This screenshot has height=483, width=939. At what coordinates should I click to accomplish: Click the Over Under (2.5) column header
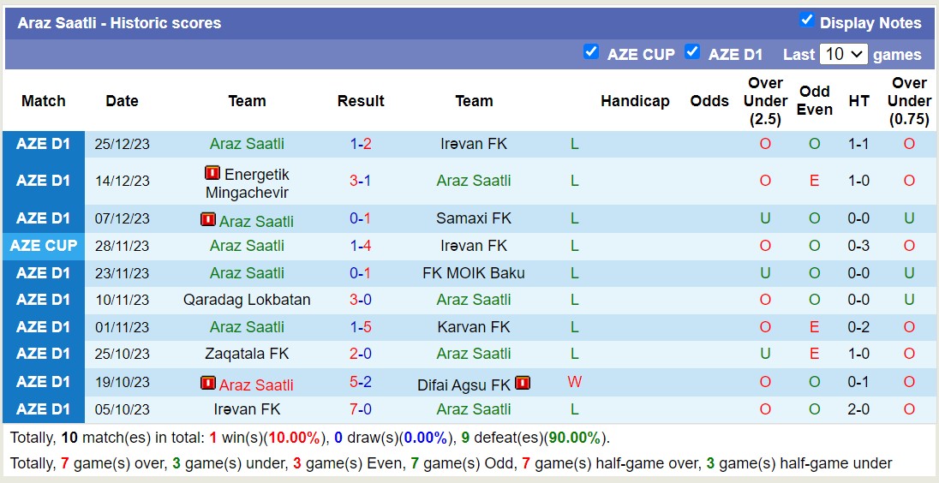[x=765, y=101]
